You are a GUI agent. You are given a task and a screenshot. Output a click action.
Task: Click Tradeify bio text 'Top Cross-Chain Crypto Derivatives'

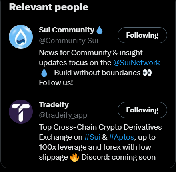(100, 127)
